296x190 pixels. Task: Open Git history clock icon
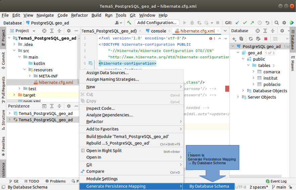260,23
